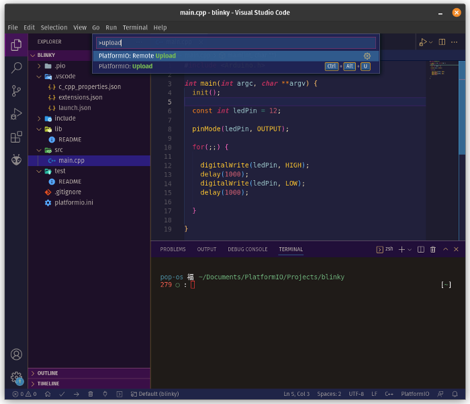Viewport: 470px width, 404px height.
Task: Click the command palette search input
Action: tap(235, 43)
